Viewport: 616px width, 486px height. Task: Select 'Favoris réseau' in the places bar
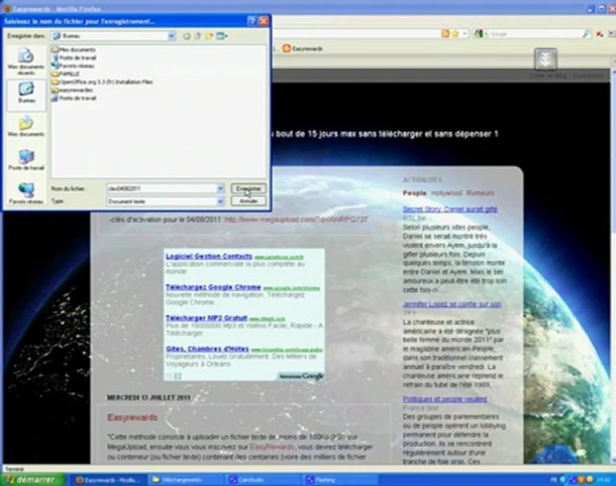coord(26,194)
